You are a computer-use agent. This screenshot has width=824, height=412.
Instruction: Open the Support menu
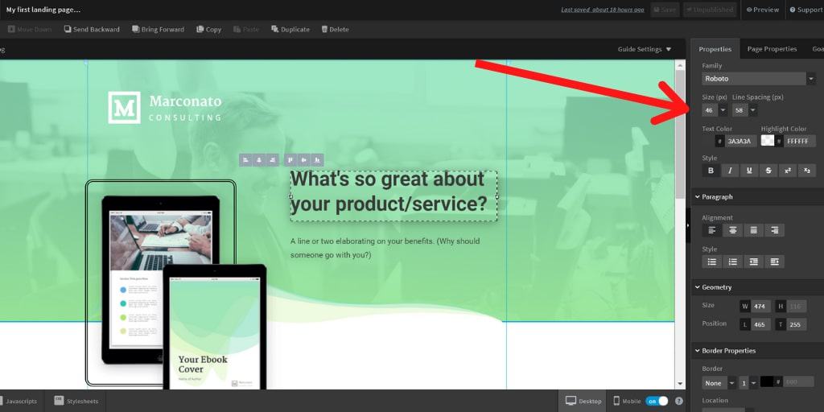point(805,10)
